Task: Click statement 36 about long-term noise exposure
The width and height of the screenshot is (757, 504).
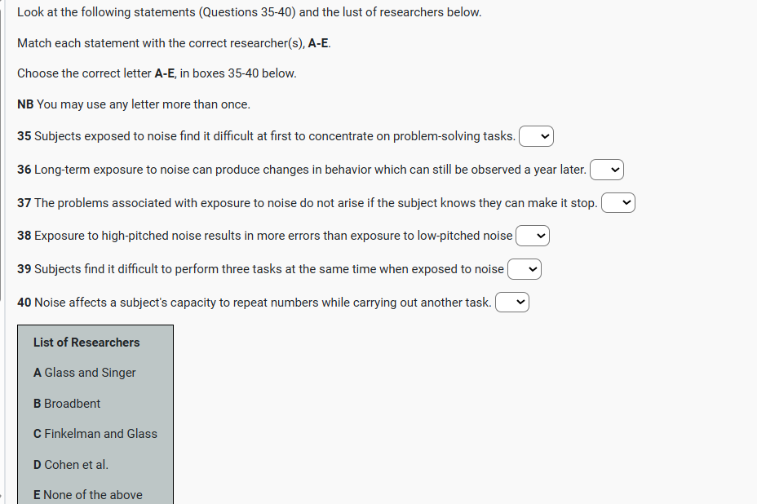Action: pyautogui.click(x=302, y=170)
